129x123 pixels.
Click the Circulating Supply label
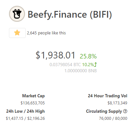click(x=104, y=111)
